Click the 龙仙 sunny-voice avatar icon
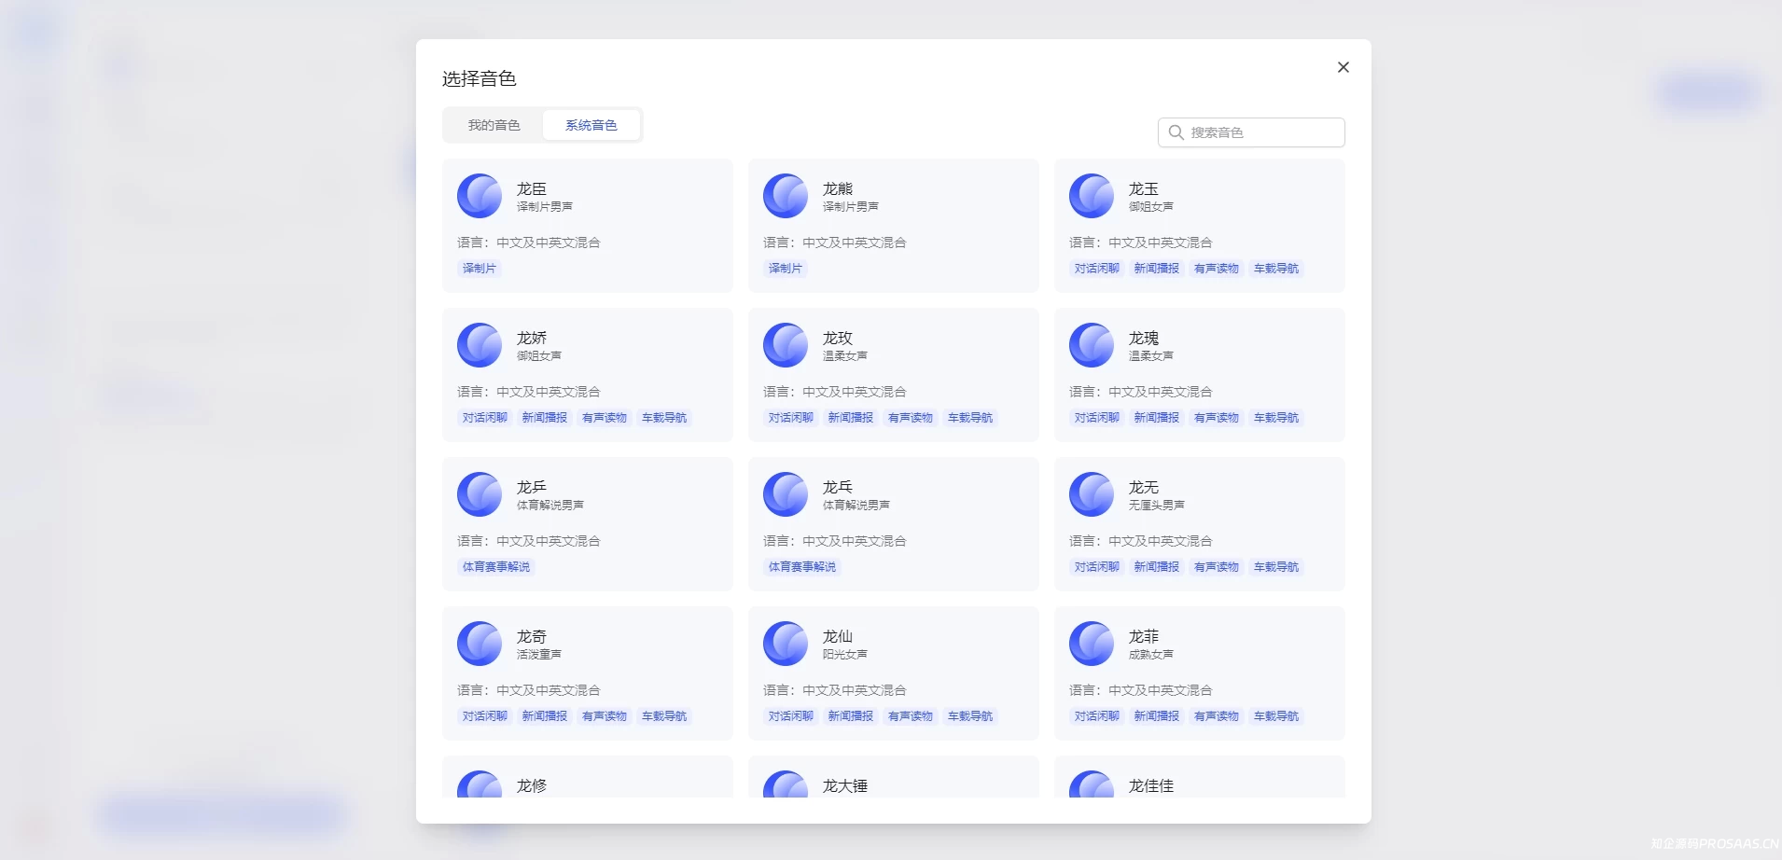Viewport: 1782px width, 860px height. coord(786,644)
